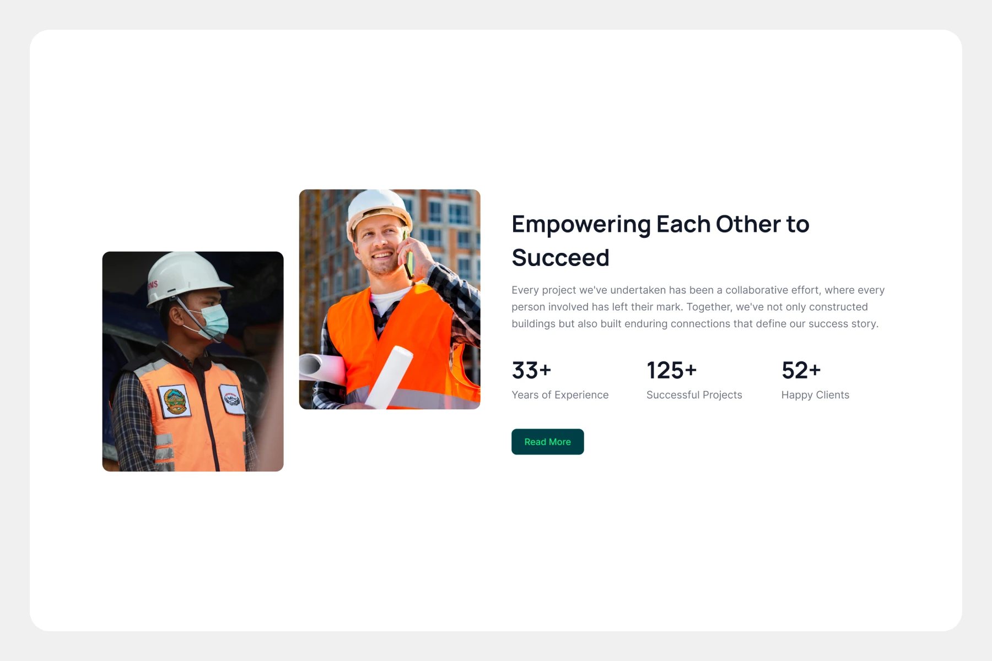The image size is (992, 661).
Task: Click the collaborative effort description paragraph
Action: pos(698,307)
